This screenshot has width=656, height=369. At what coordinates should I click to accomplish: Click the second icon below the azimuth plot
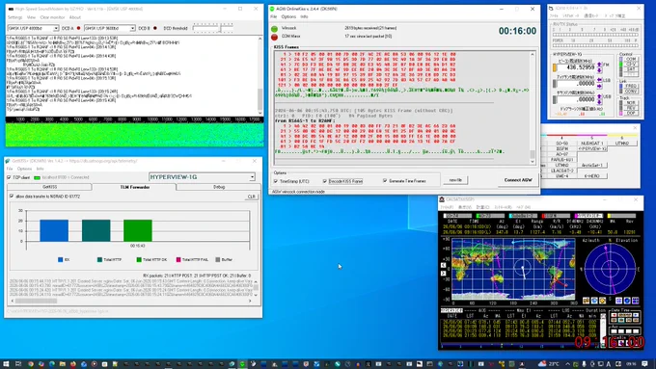click(594, 301)
